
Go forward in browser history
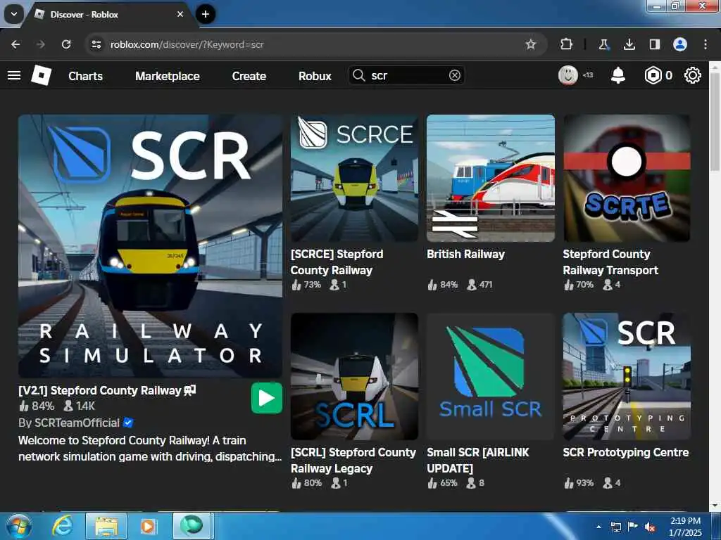point(41,44)
